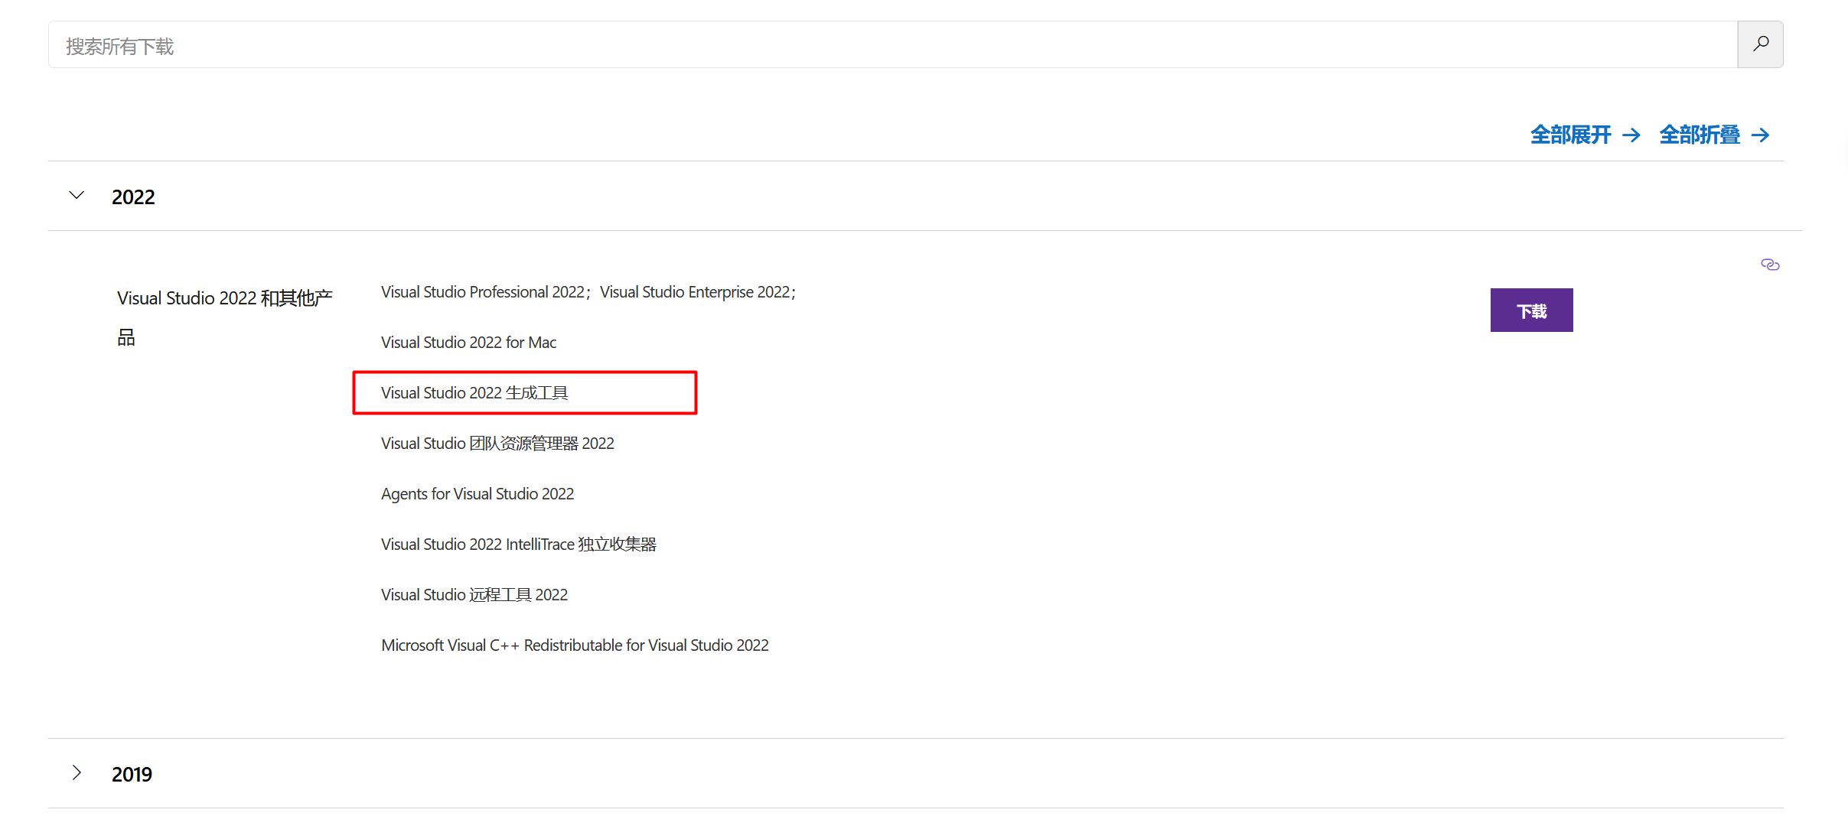This screenshot has width=1848, height=829.
Task: Select IntelliTrace 独立收集器 entry
Action: pyautogui.click(x=519, y=545)
